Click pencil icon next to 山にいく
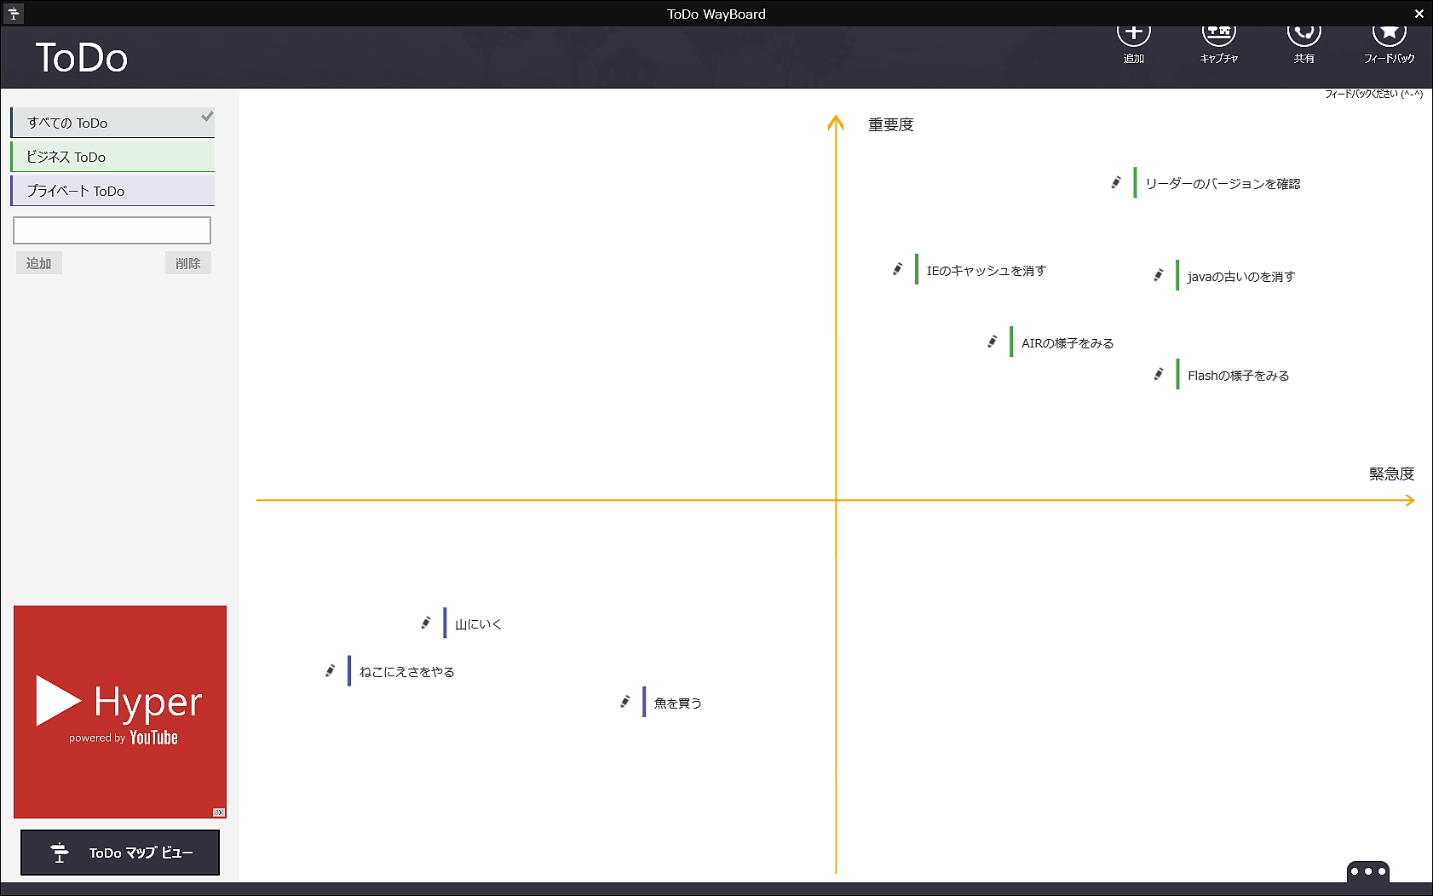The width and height of the screenshot is (1433, 896). click(426, 623)
